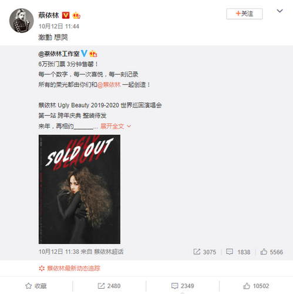Click the repost icon showing 3075

pyautogui.click(x=197, y=252)
